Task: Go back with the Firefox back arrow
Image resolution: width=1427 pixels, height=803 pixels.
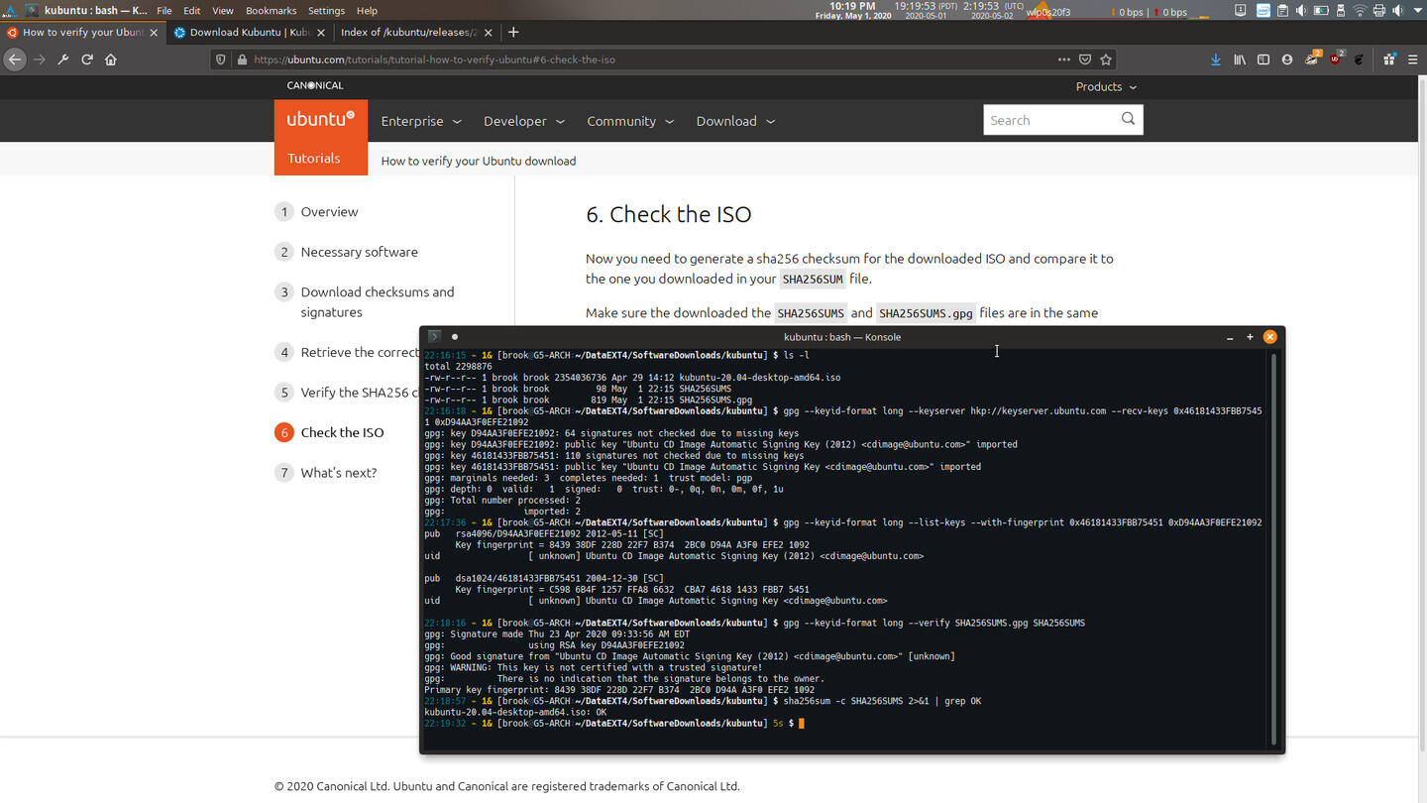Action: point(15,59)
